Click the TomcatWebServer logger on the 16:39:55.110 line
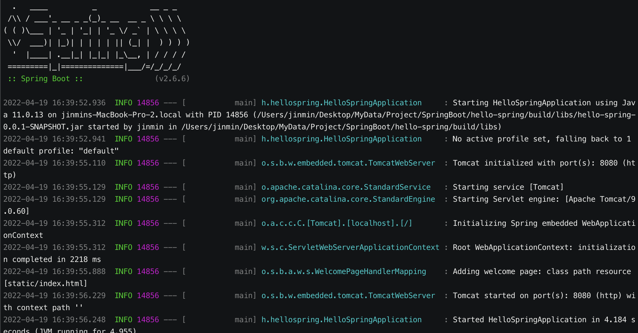The width and height of the screenshot is (638, 333). [348, 163]
